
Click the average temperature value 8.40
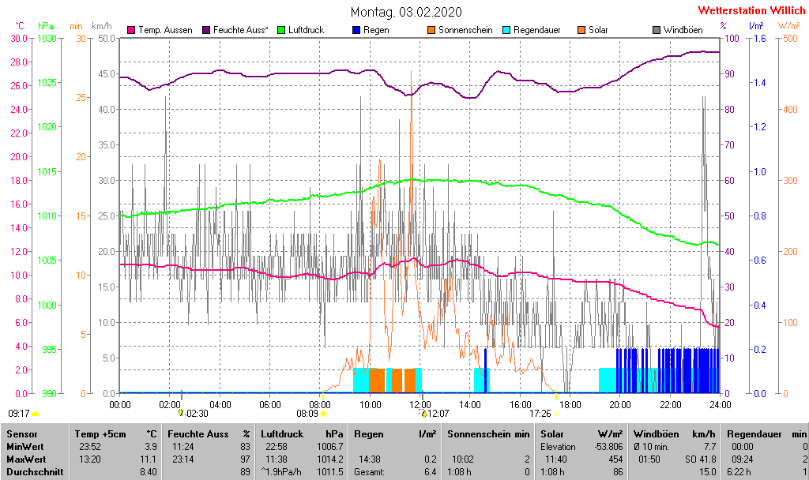(148, 471)
